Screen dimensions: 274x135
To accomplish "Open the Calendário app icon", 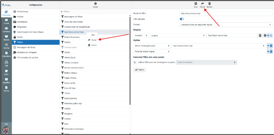I will click(6, 54).
